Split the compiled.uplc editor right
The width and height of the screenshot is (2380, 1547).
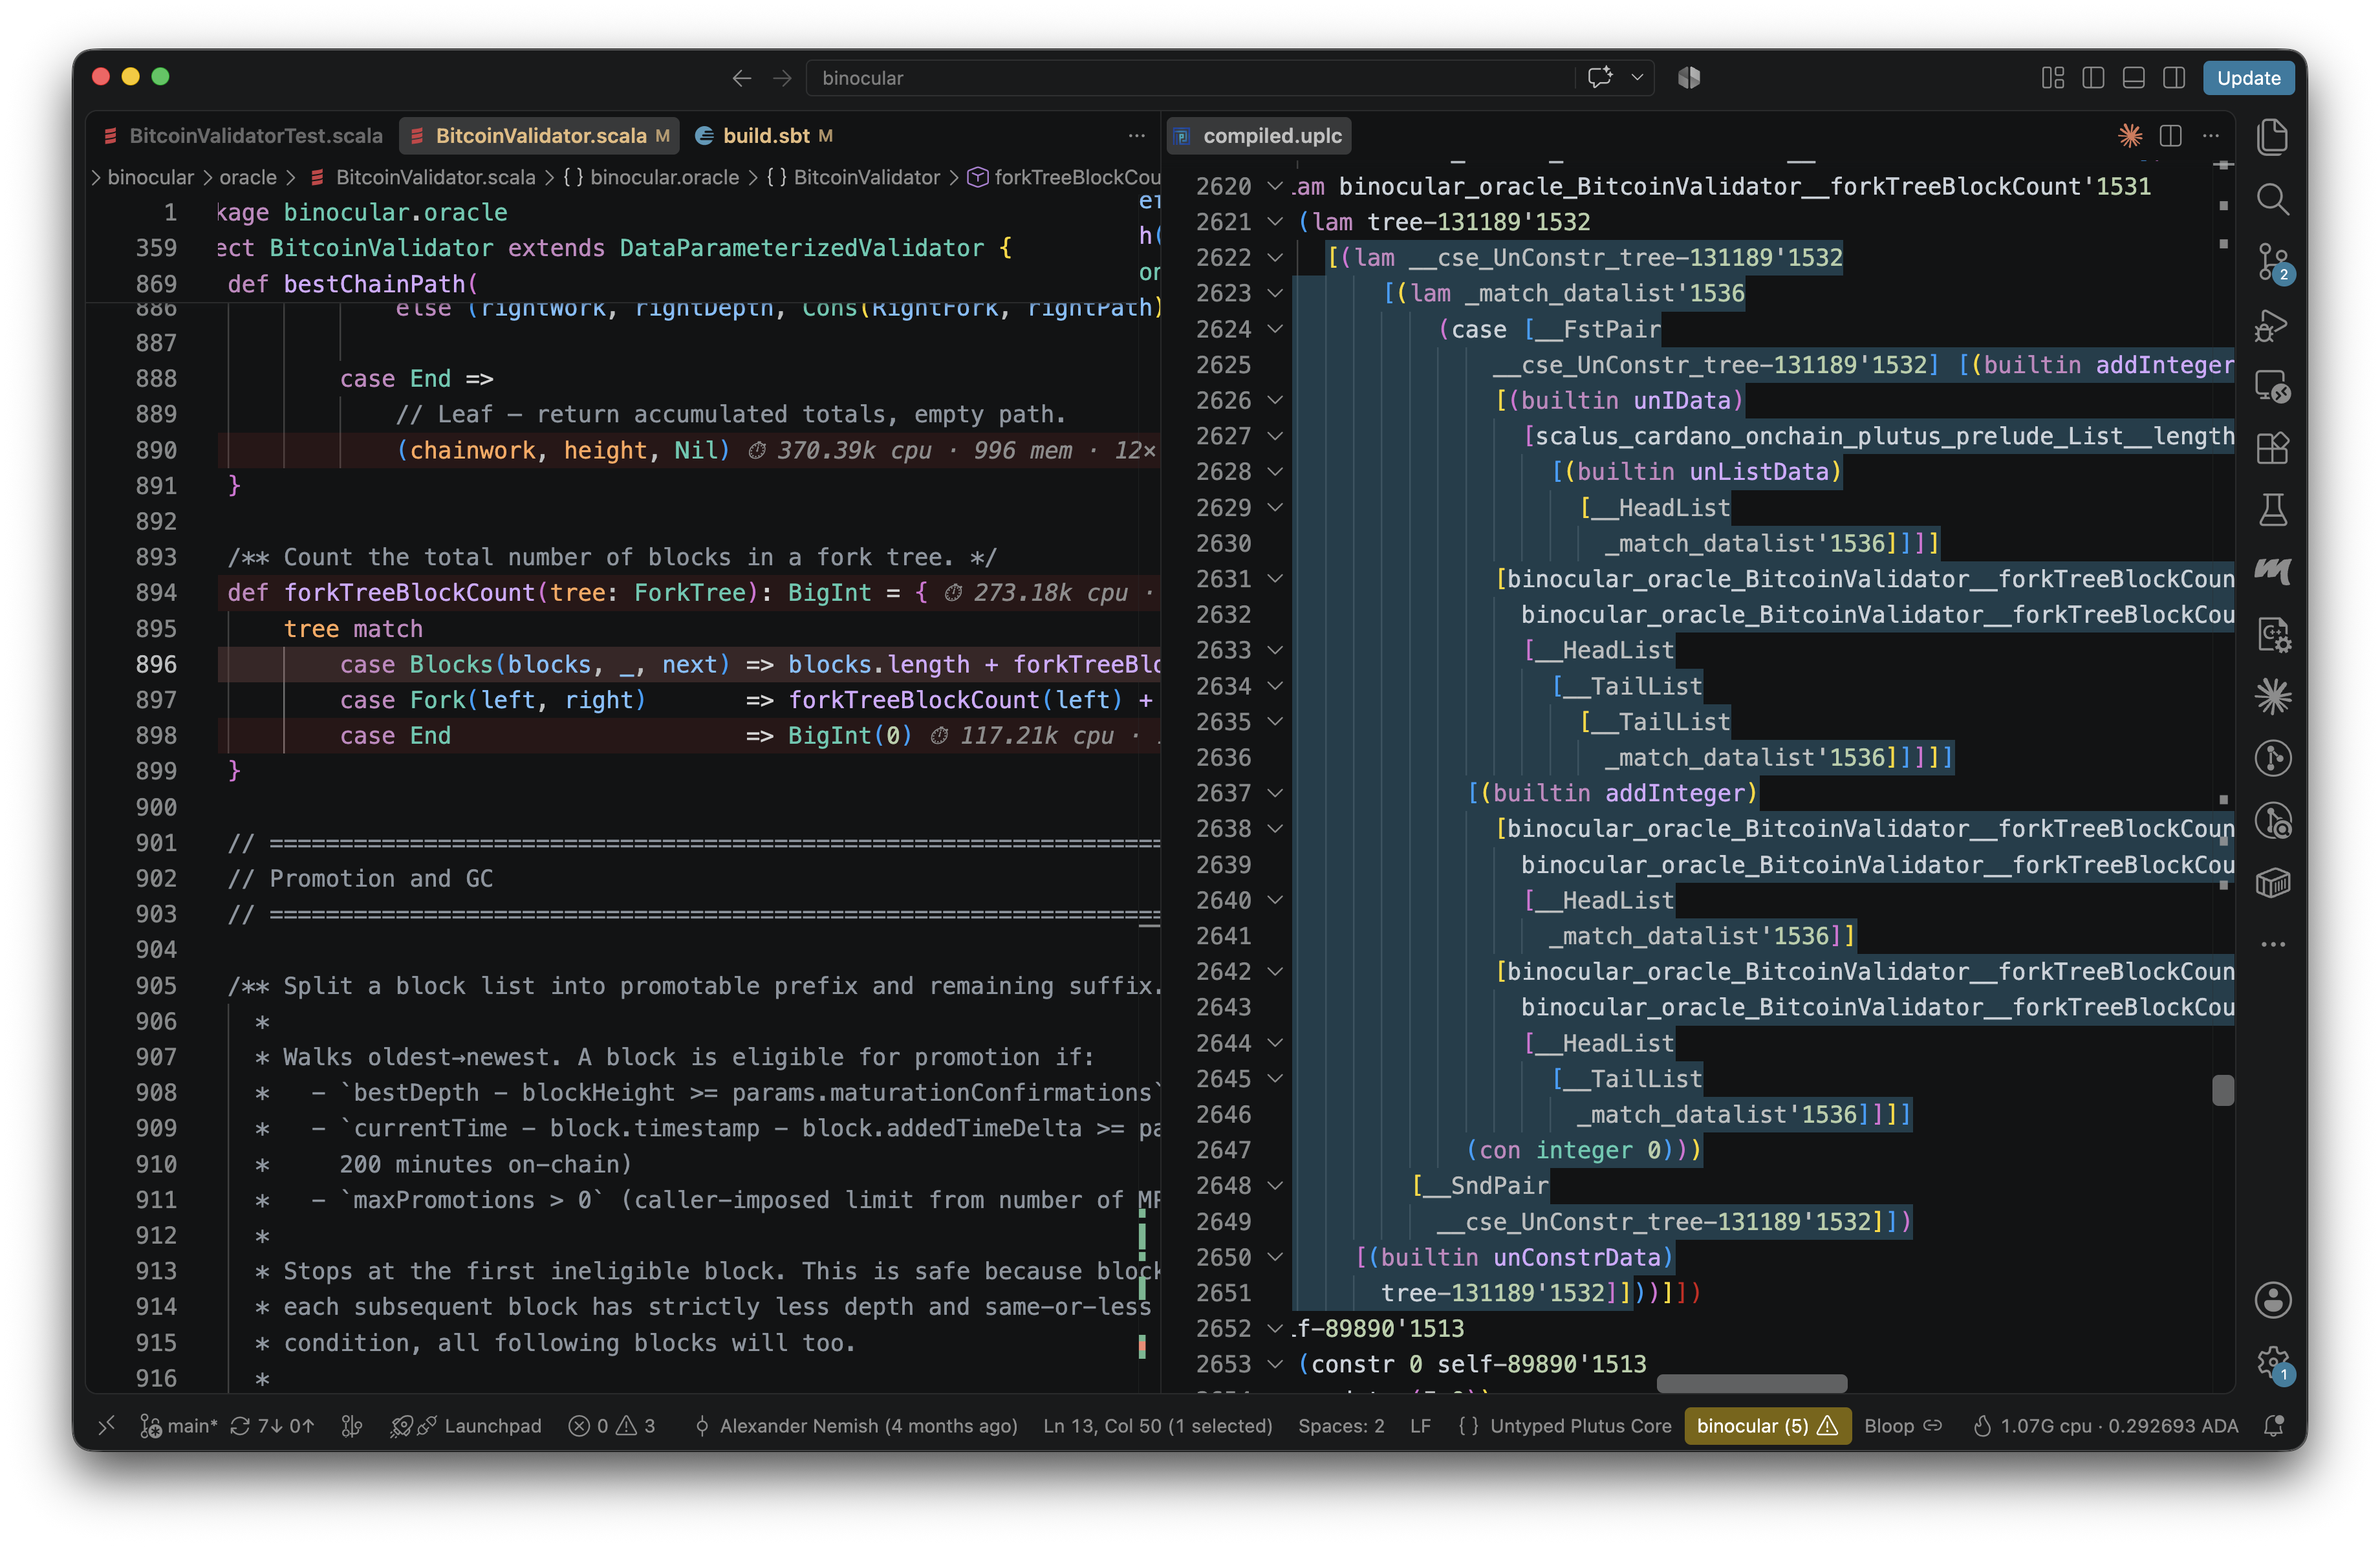[2170, 136]
